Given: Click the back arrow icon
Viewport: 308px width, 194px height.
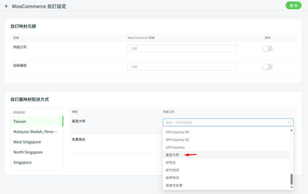Looking at the screenshot, I should click(x=7, y=6).
